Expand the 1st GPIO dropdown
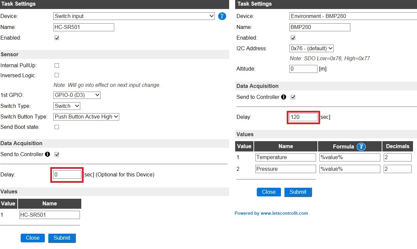The height and width of the screenshot is (249, 417). click(x=77, y=95)
